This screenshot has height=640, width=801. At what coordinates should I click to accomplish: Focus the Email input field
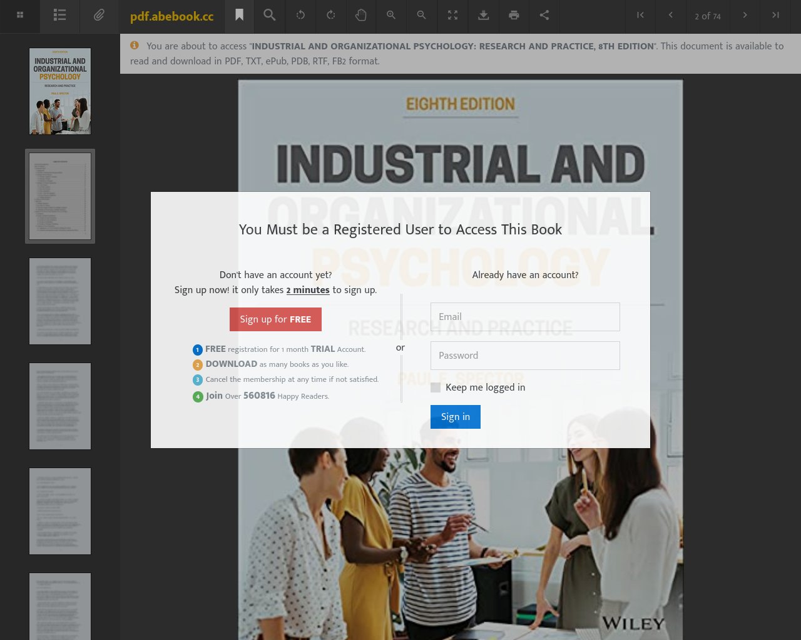525,317
